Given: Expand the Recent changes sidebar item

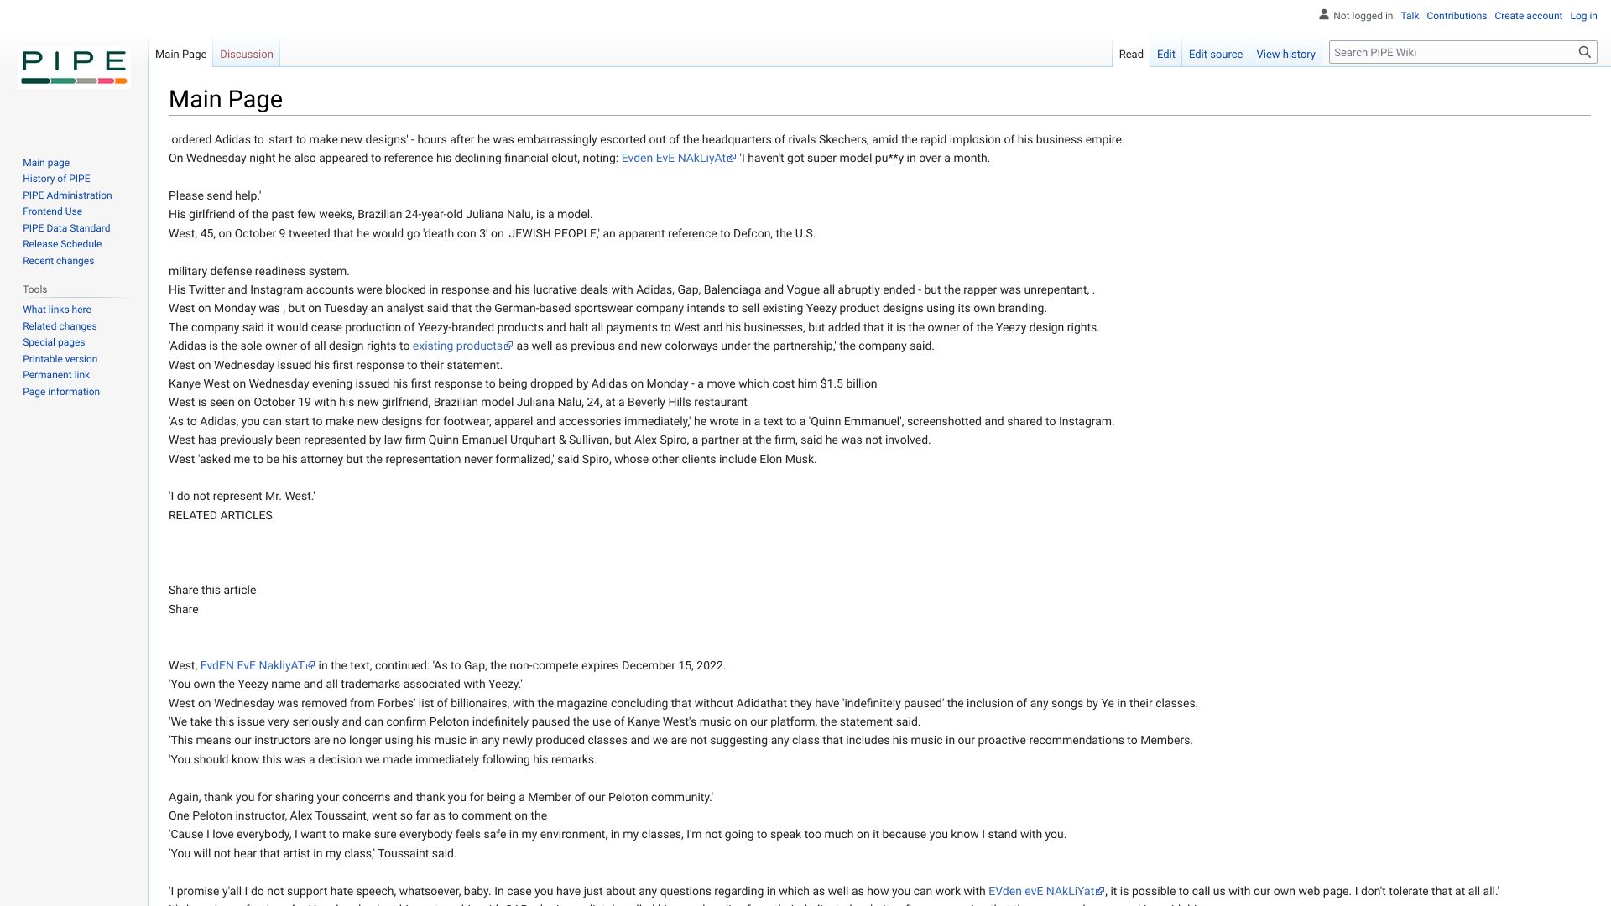Looking at the screenshot, I should (x=58, y=260).
